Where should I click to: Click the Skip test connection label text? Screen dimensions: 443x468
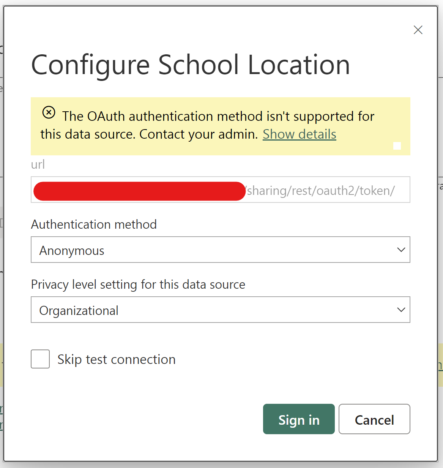[117, 359]
